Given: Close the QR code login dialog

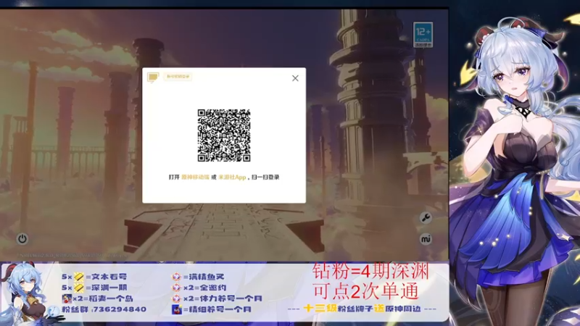Looking at the screenshot, I should click(x=295, y=78).
